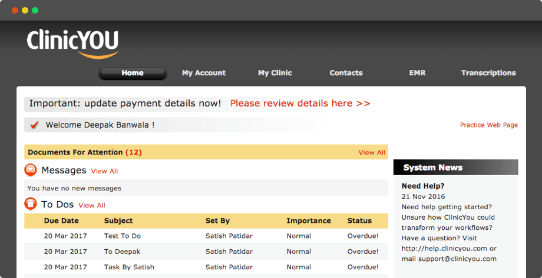Screen dimensions: 542x278
Task: Click the Due Date column header
Action: click(x=61, y=221)
